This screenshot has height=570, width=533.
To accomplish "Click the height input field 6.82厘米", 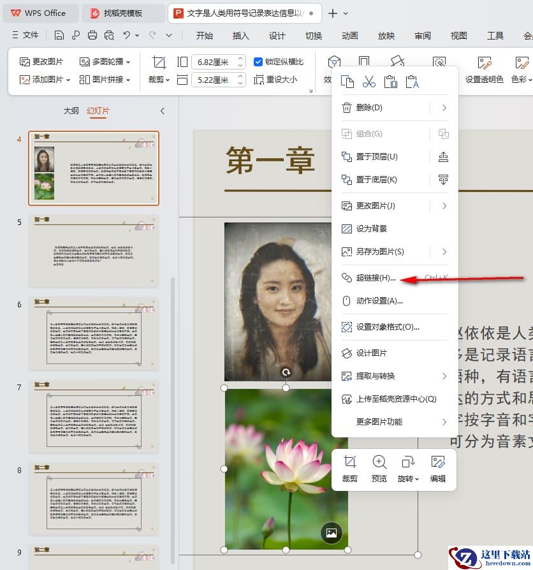I will 215,62.
